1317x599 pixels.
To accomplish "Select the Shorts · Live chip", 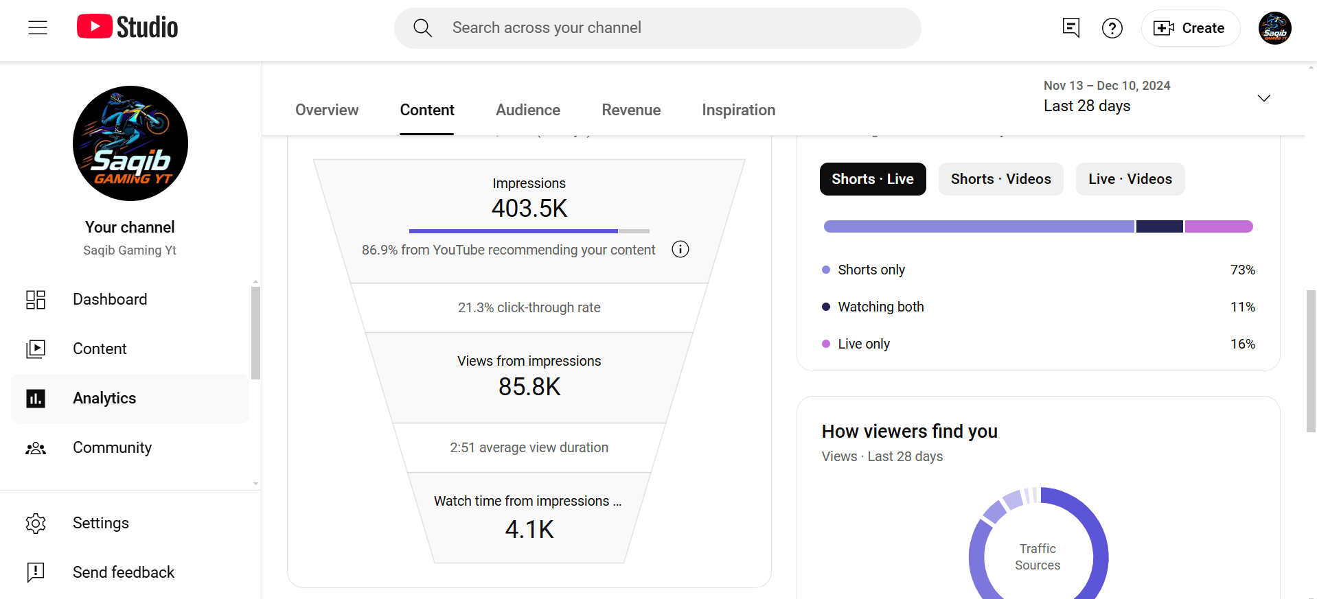I will [x=873, y=179].
